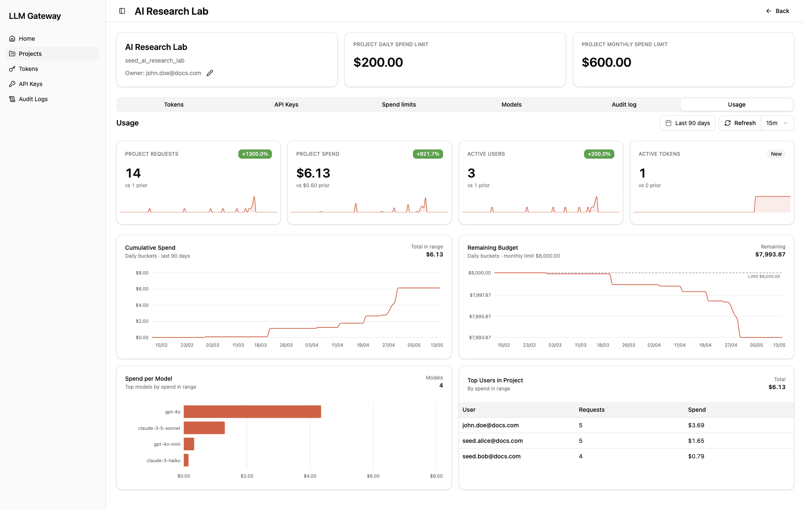Click the Refresh button label
Screen dimensions: 804x510
coord(745,123)
